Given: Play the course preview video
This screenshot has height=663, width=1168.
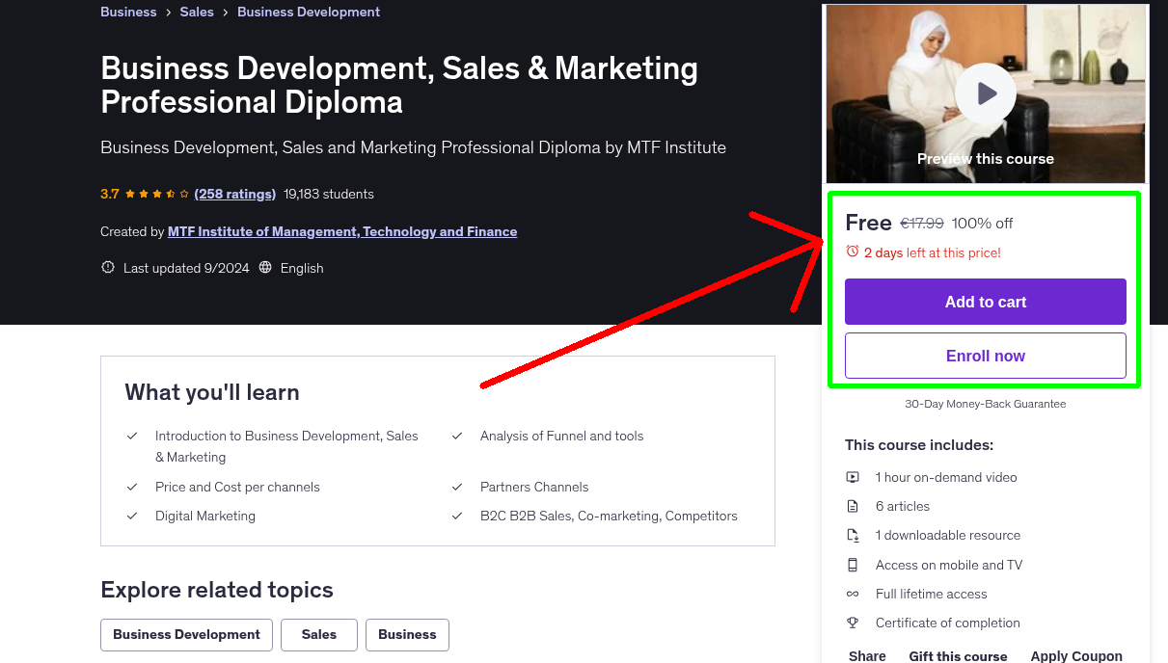Looking at the screenshot, I should click(x=985, y=93).
